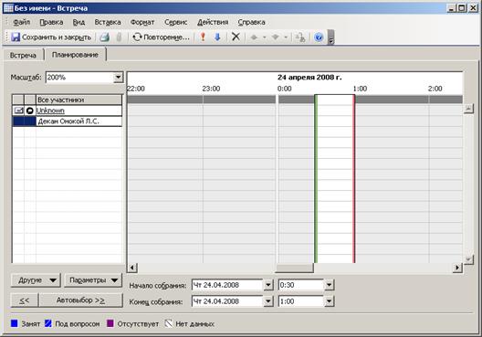482x337 pixels.
Task: Click the Next item arrow icon
Action: pyautogui.click(x=276, y=37)
